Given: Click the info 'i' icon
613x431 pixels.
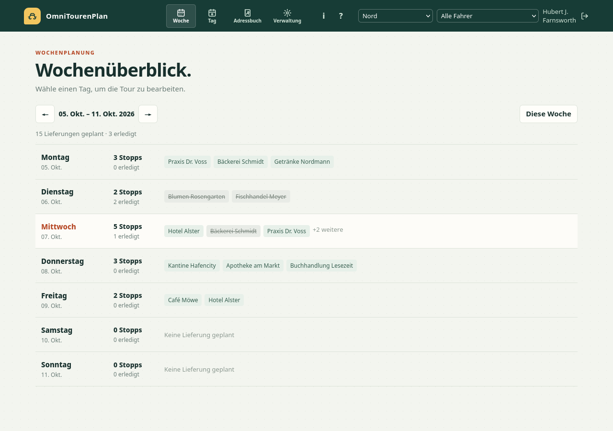Looking at the screenshot, I should click(324, 16).
